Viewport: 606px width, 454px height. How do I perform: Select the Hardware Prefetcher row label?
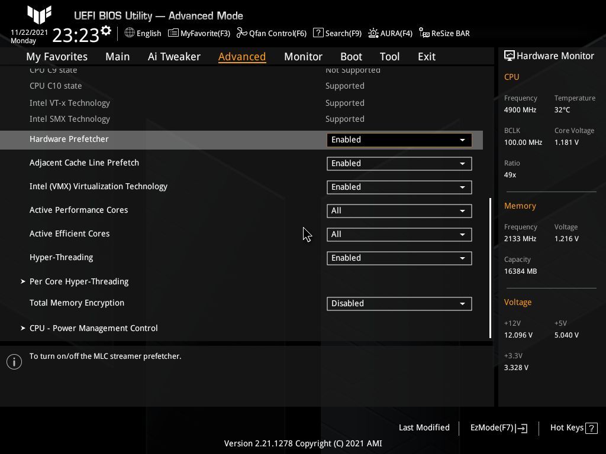pos(69,139)
